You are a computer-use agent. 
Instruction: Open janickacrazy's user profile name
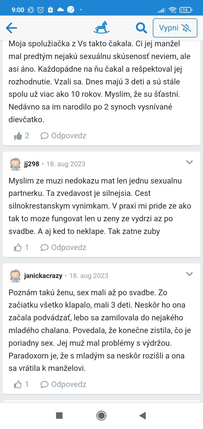43,276
